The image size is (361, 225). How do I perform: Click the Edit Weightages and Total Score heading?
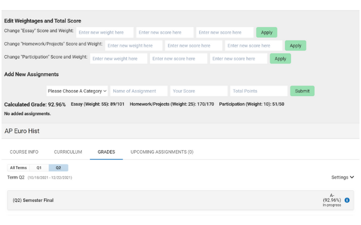point(43,21)
